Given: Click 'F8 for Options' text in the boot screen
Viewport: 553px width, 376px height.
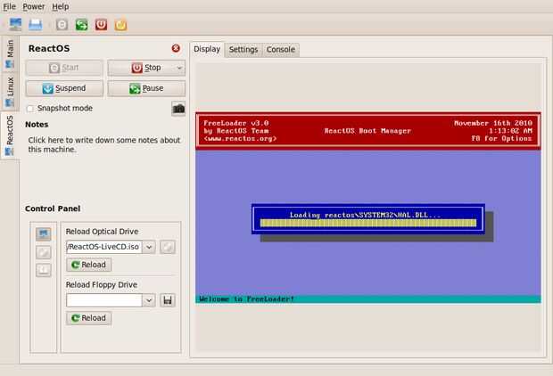Looking at the screenshot, I should coord(501,138).
